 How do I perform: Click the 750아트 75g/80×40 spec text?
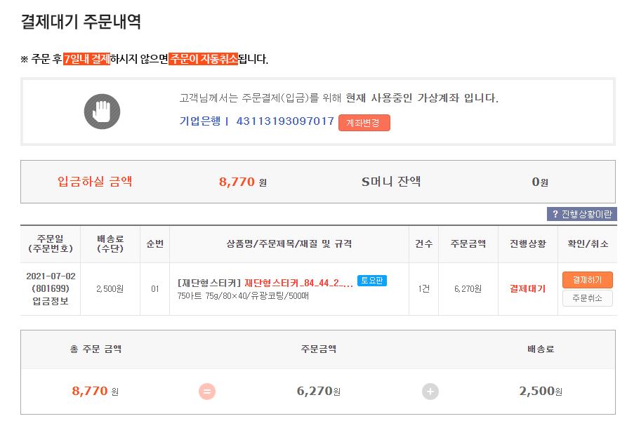(x=243, y=296)
